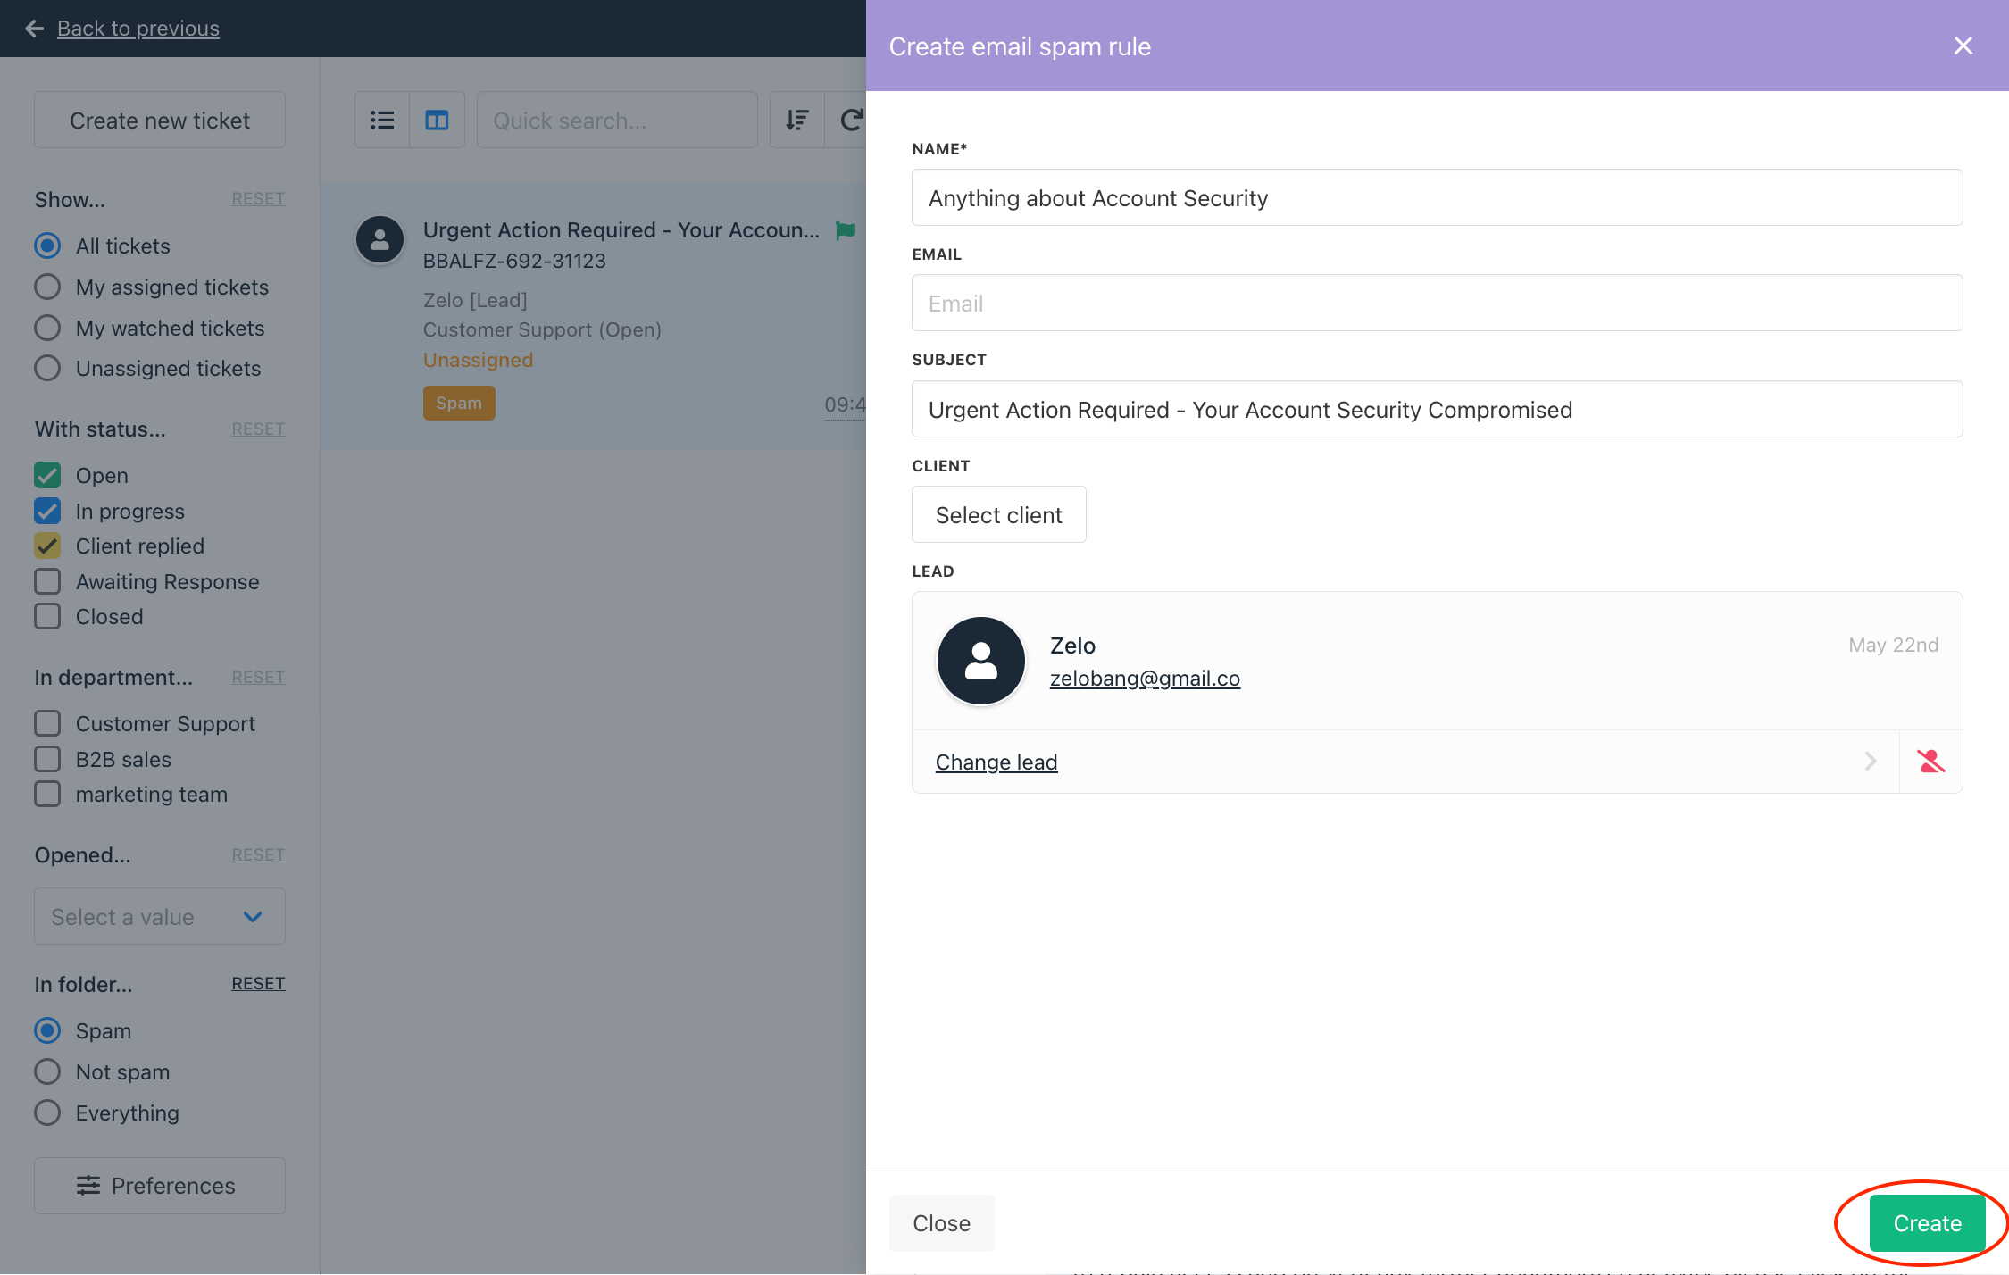Click the refresh tickets icon

click(x=850, y=120)
